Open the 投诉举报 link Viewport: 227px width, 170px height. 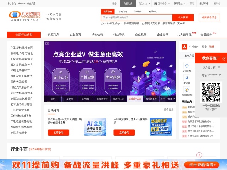[x=204, y=4]
